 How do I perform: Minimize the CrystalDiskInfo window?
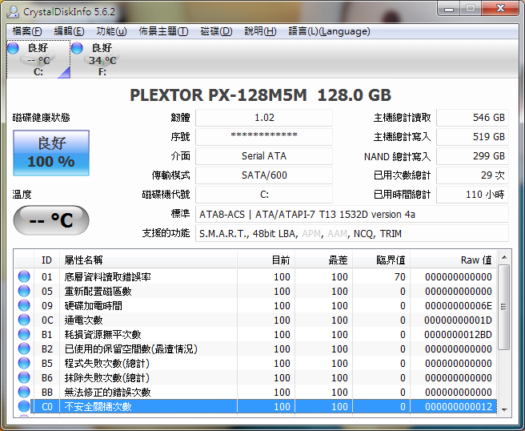[x=449, y=8]
